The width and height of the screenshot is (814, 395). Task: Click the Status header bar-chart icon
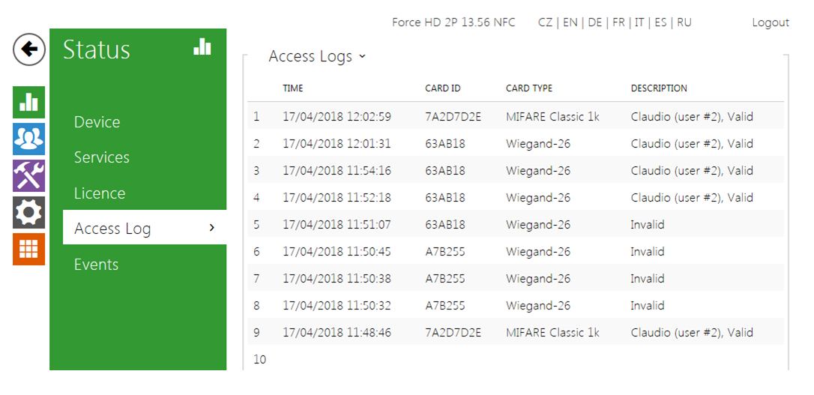click(202, 47)
